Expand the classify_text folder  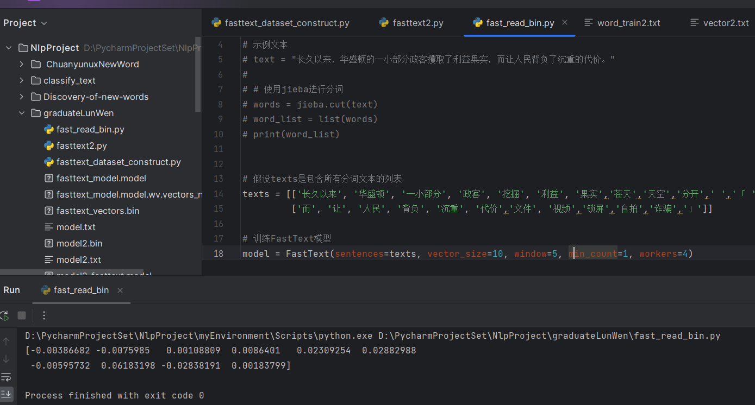[x=21, y=80]
